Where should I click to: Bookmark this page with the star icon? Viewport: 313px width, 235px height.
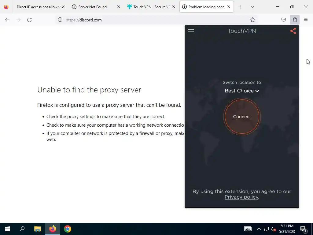point(253,20)
